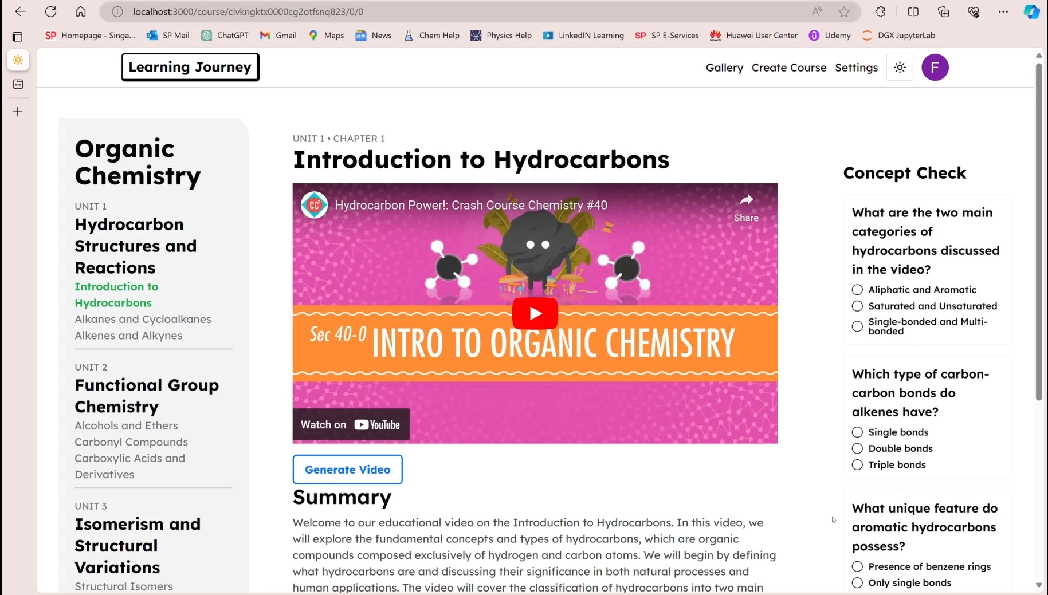Open the purple F user avatar
Viewport: 1048px width, 595px height.
[x=935, y=68]
